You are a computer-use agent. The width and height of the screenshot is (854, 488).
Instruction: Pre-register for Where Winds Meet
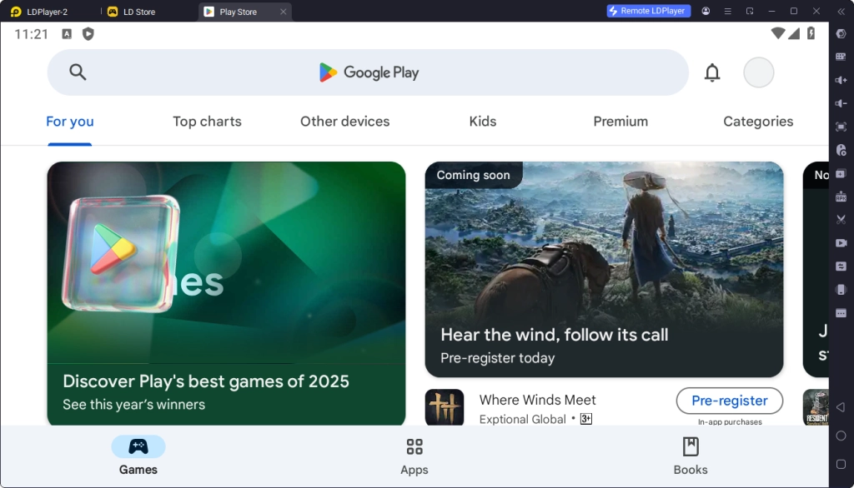[x=729, y=401]
